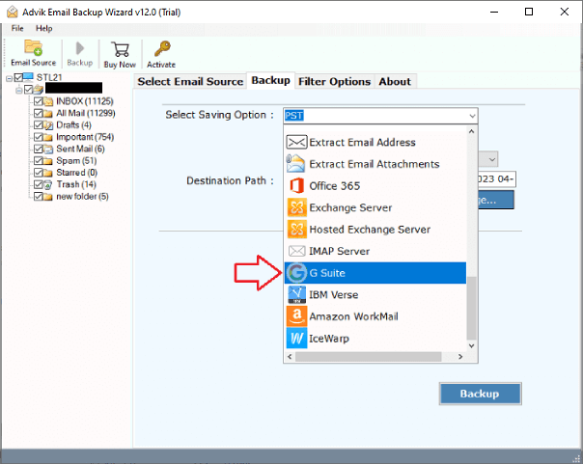Select the Office 365 icon in list
This screenshot has height=464, width=583.
296,185
